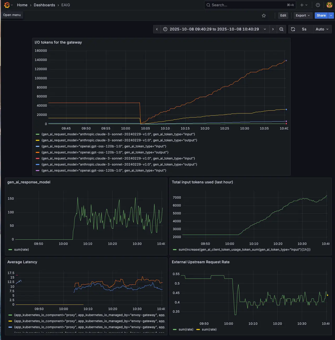Shift time range forward
Image resolution: width=335 pixels, height=340 pixels.
tap(273, 29)
